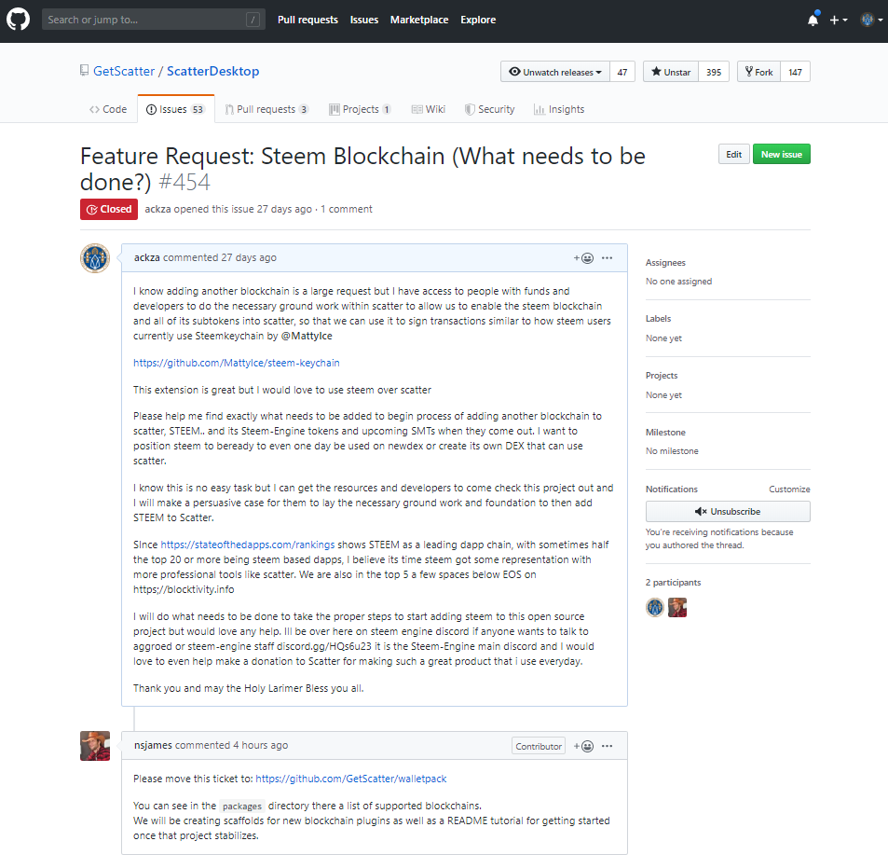View first participant avatar
Viewport: 888px width, 855px height.
click(655, 607)
